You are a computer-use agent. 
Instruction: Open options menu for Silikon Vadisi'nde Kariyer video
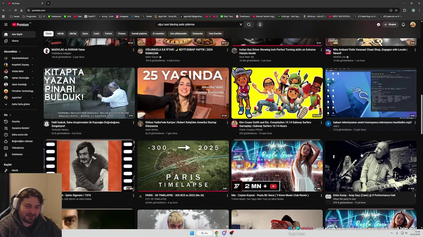pos(227,122)
